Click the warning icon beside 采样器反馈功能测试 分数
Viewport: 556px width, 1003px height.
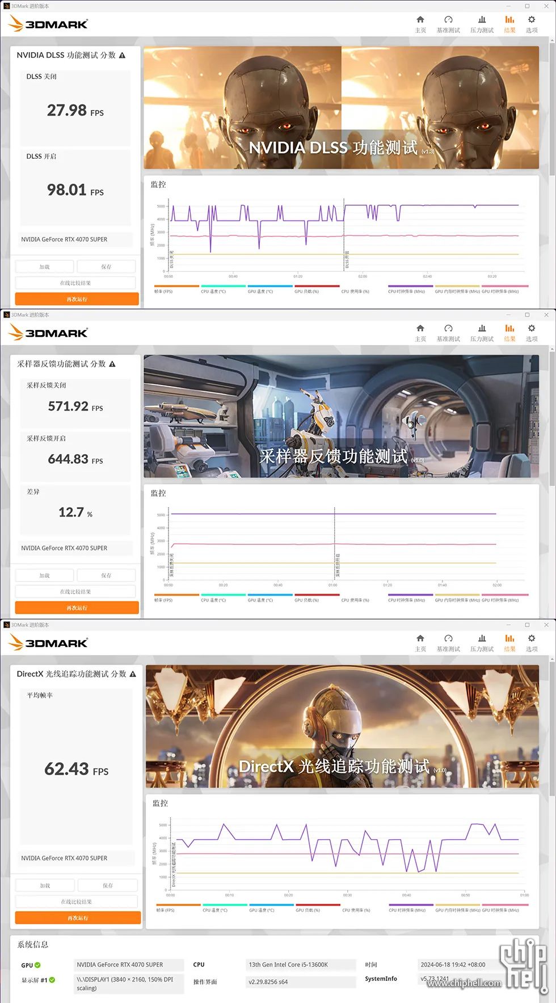(112, 364)
